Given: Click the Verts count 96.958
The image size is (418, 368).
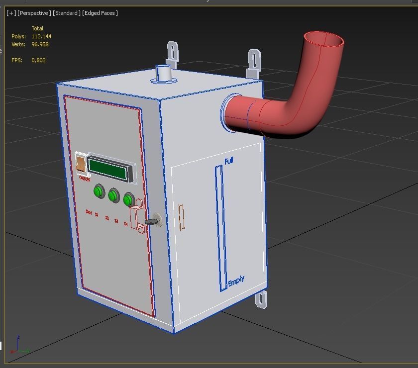Looking at the screenshot, I should click(40, 44).
